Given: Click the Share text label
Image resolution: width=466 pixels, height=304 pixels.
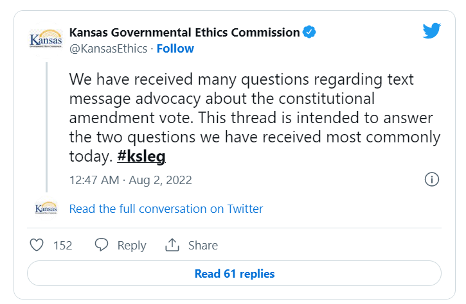Looking at the screenshot, I should pyautogui.click(x=202, y=245).
